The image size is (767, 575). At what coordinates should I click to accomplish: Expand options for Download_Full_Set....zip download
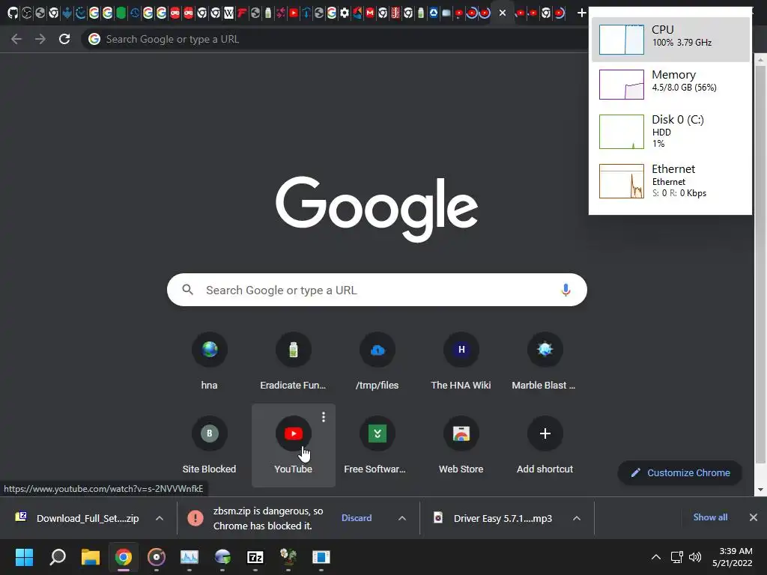(160, 518)
